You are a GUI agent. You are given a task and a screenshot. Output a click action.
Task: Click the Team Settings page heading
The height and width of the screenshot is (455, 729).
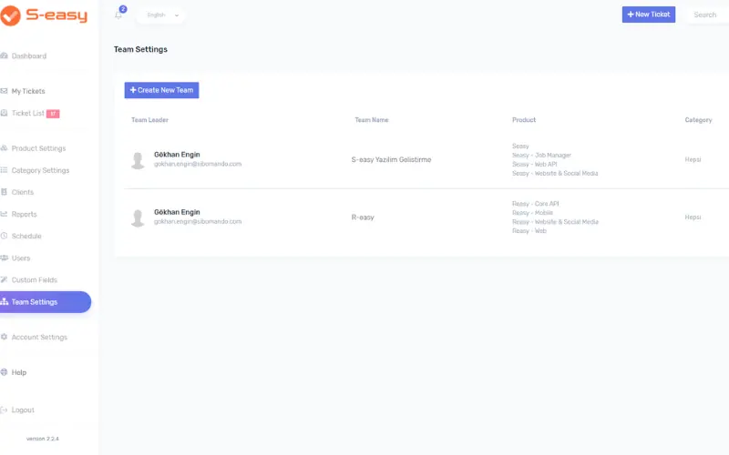point(140,49)
